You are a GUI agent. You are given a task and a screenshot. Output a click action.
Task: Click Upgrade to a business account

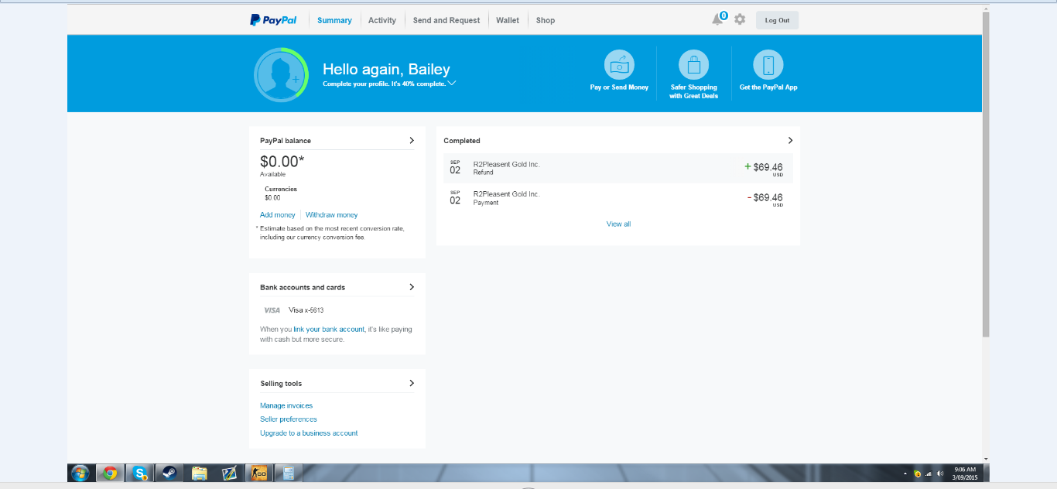pos(309,433)
